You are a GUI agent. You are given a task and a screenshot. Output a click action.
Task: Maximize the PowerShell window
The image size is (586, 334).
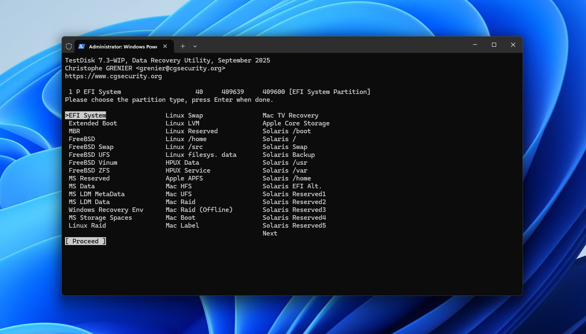[494, 45]
